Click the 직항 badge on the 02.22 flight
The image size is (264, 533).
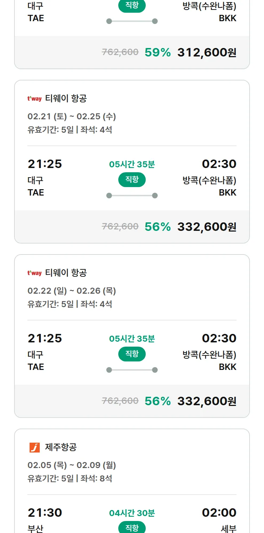click(132, 354)
